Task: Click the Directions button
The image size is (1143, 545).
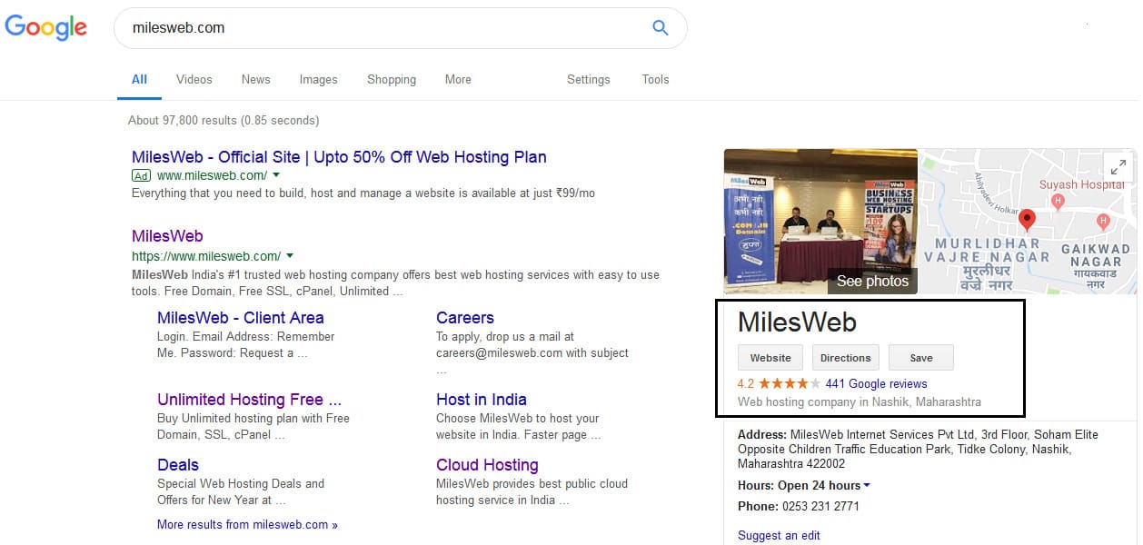Action: point(846,358)
